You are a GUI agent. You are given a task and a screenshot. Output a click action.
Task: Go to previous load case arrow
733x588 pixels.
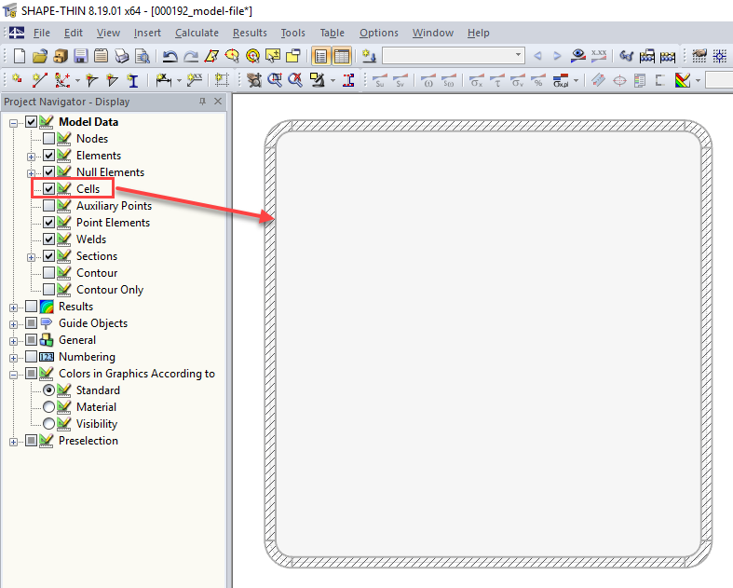[537, 56]
